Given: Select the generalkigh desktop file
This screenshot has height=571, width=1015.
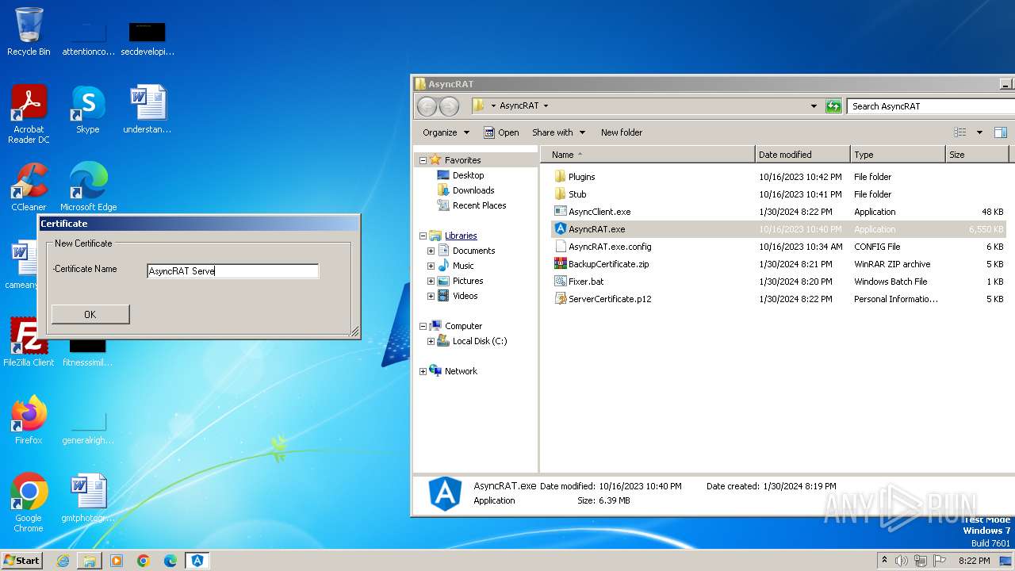Looking at the screenshot, I should (x=88, y=427).
